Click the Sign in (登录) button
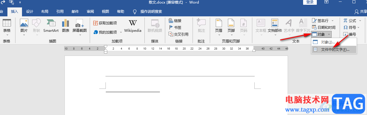Screen dimensions: 367x115 click(310, 2)
